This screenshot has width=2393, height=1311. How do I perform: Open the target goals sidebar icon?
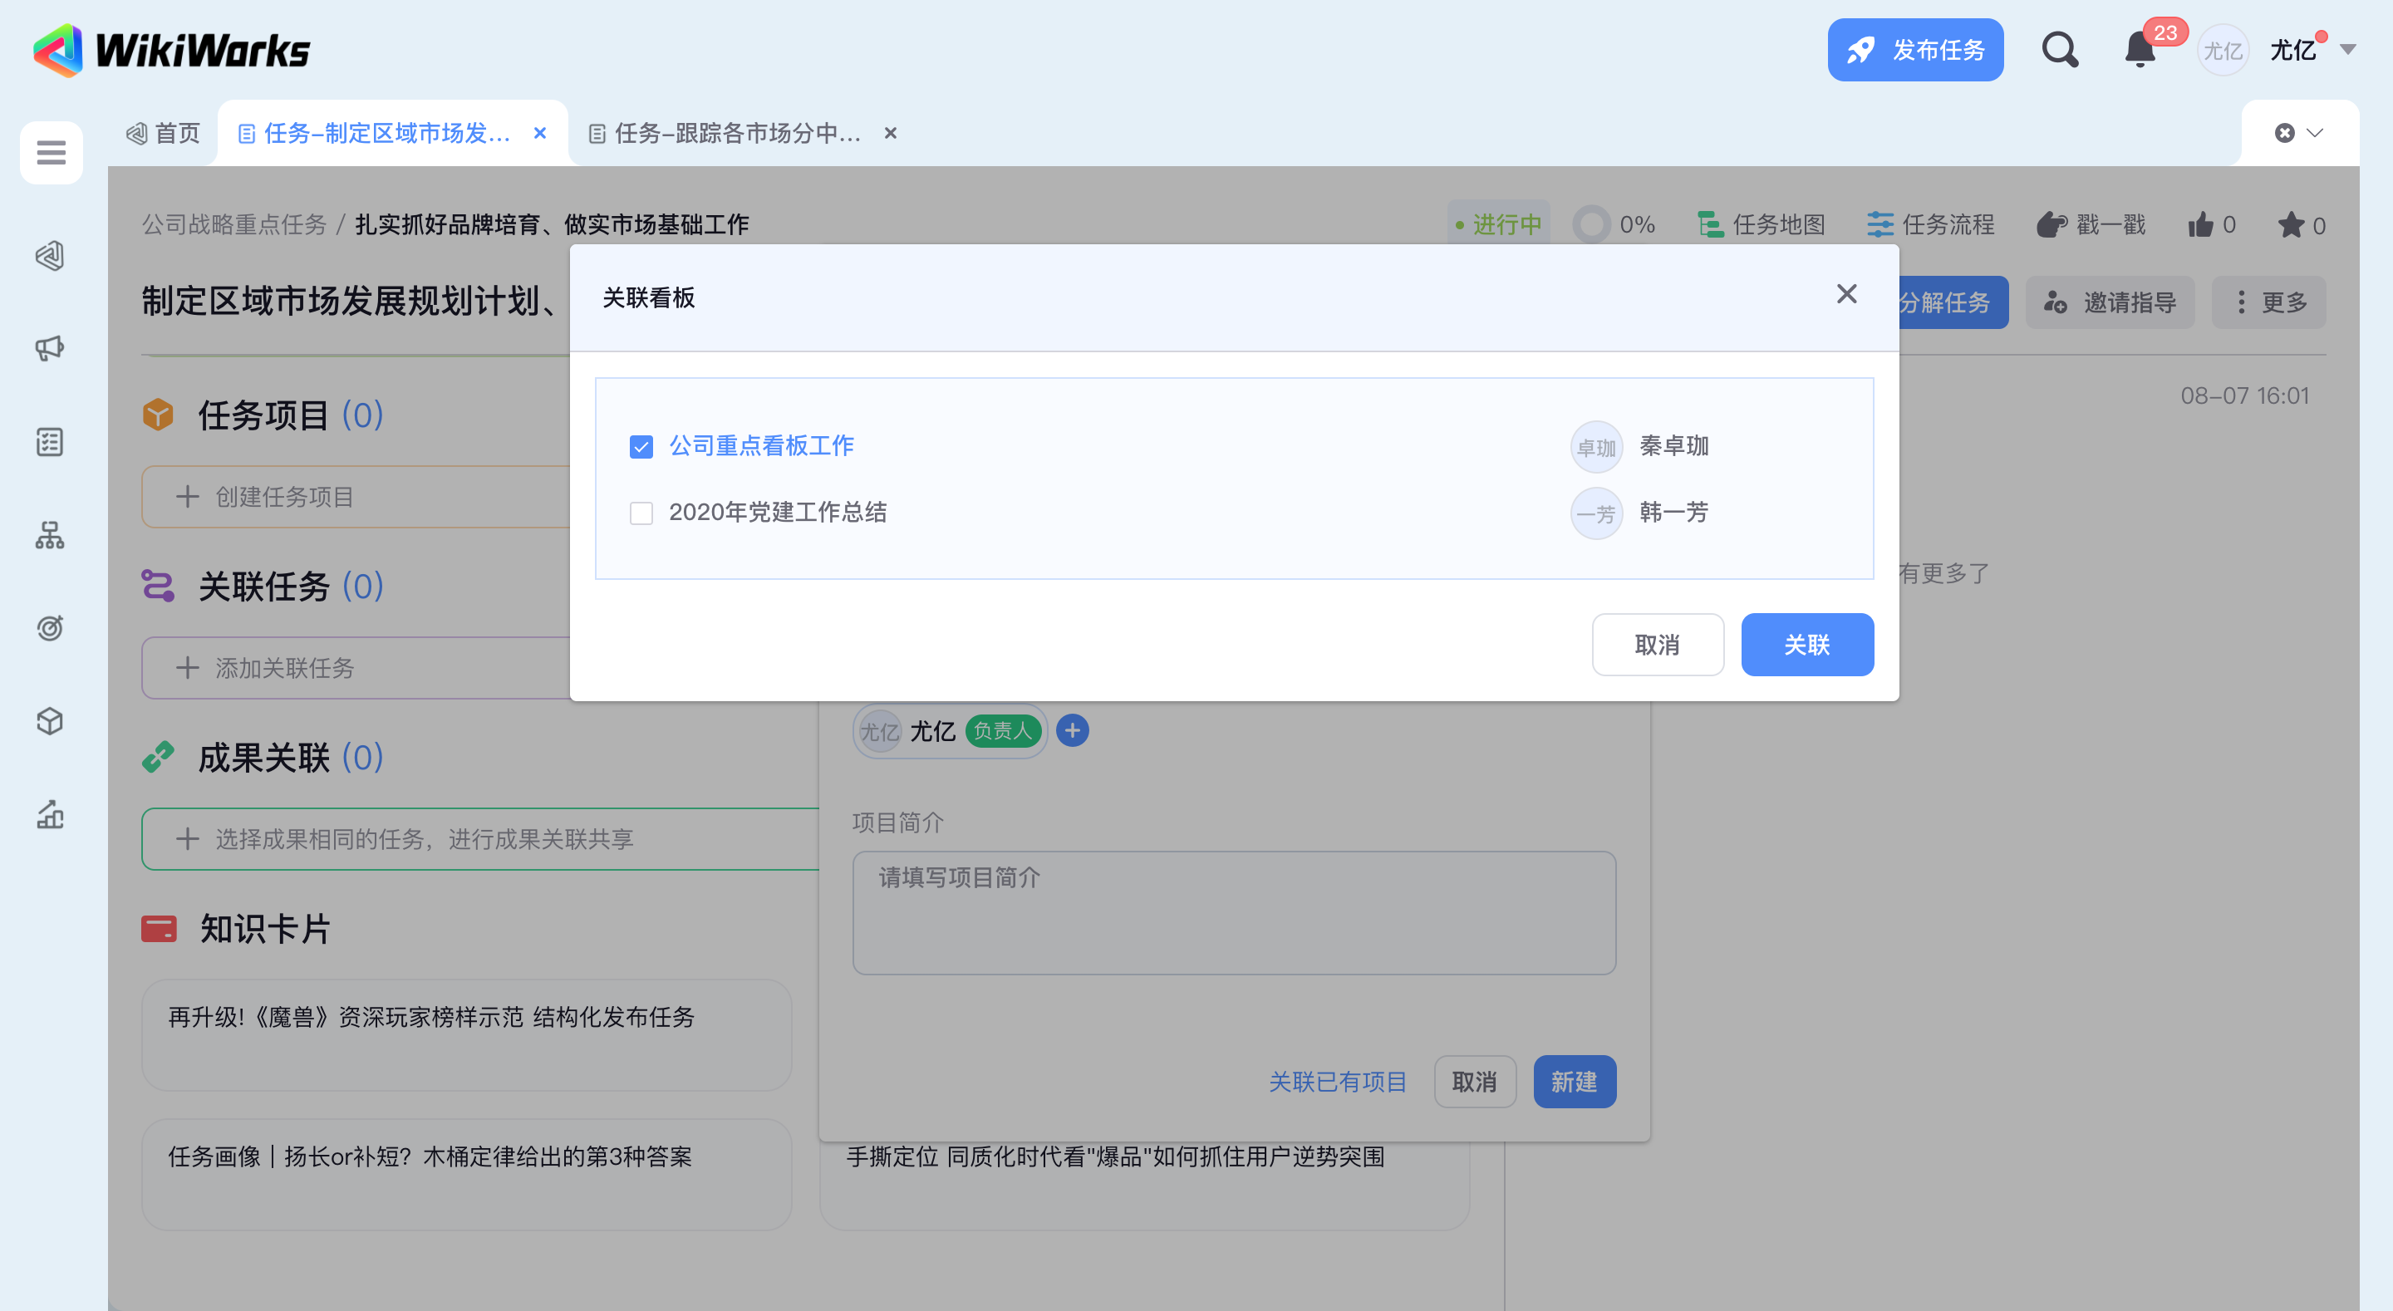(50, 628)
